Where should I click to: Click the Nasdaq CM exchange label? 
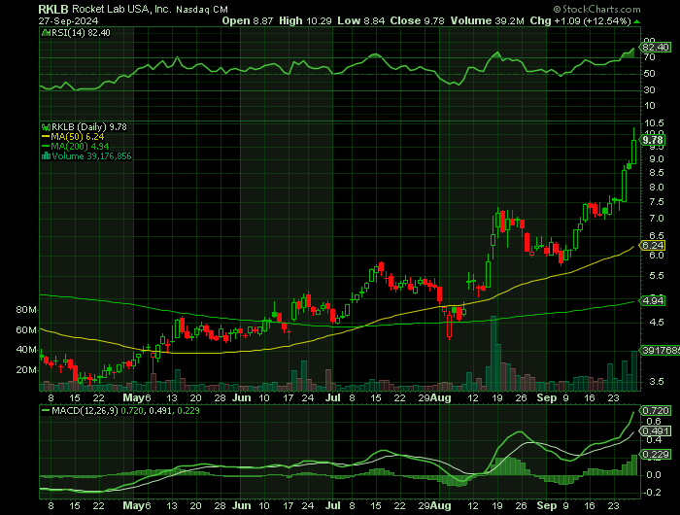pyautogui.click(x=202, y=10)
